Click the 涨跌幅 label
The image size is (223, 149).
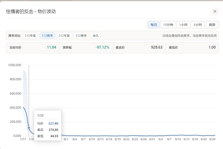coord(67,48)
